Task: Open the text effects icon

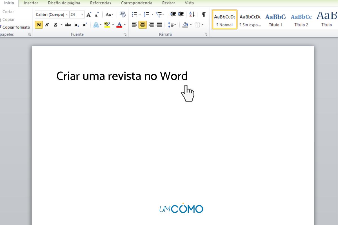Action: coord(96,25)
